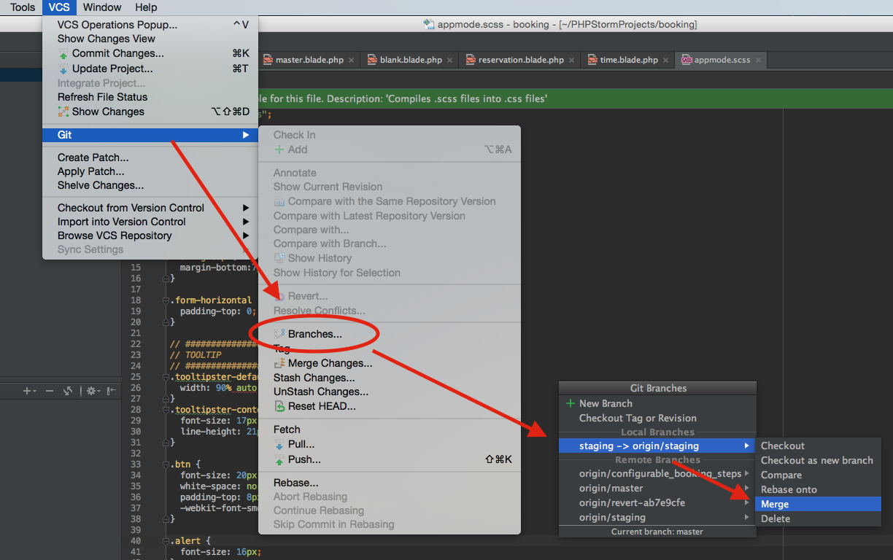This screenshot has width=893, height=560.
Task: Switch to the reservation.blade.php tab
Action: click(520, 60)
